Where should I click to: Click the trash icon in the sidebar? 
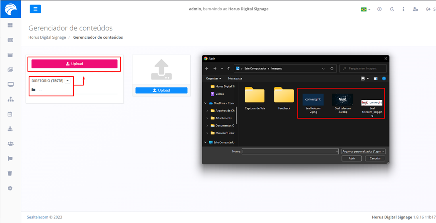click(10, 173)
